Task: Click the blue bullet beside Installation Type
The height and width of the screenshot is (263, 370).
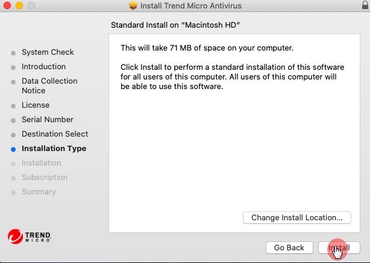Action: (x=13, y=149)
